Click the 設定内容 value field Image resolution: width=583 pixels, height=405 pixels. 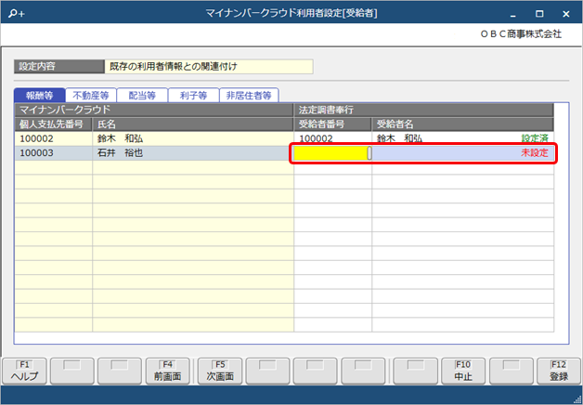[209, 67]
